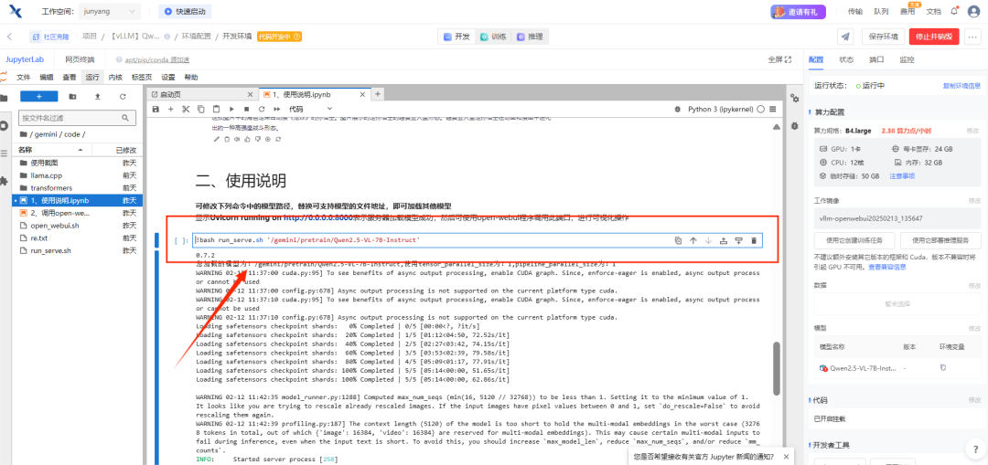988x465 pixels.
Task: Paste cell using the clipboard toolbar icon
Action: click(x=216, y=109)
